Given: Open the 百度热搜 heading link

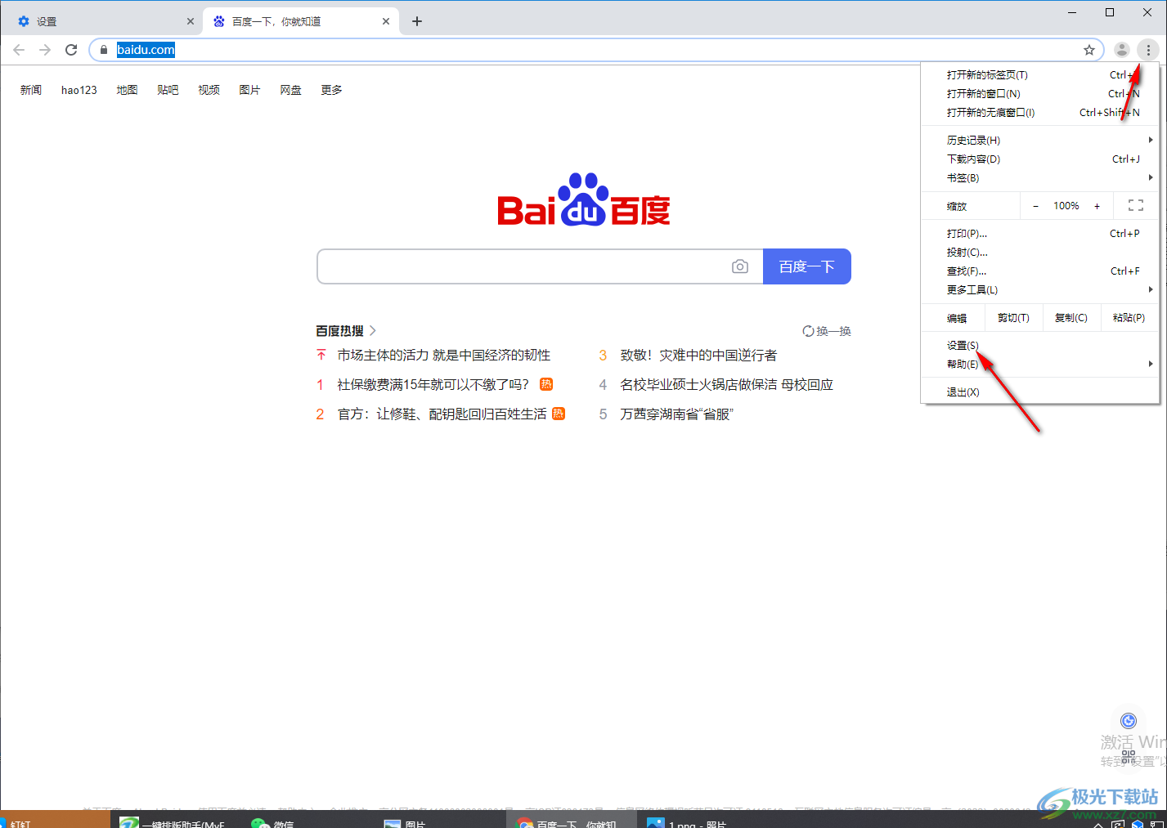Looking at the screenshot, I should point(346,331).
